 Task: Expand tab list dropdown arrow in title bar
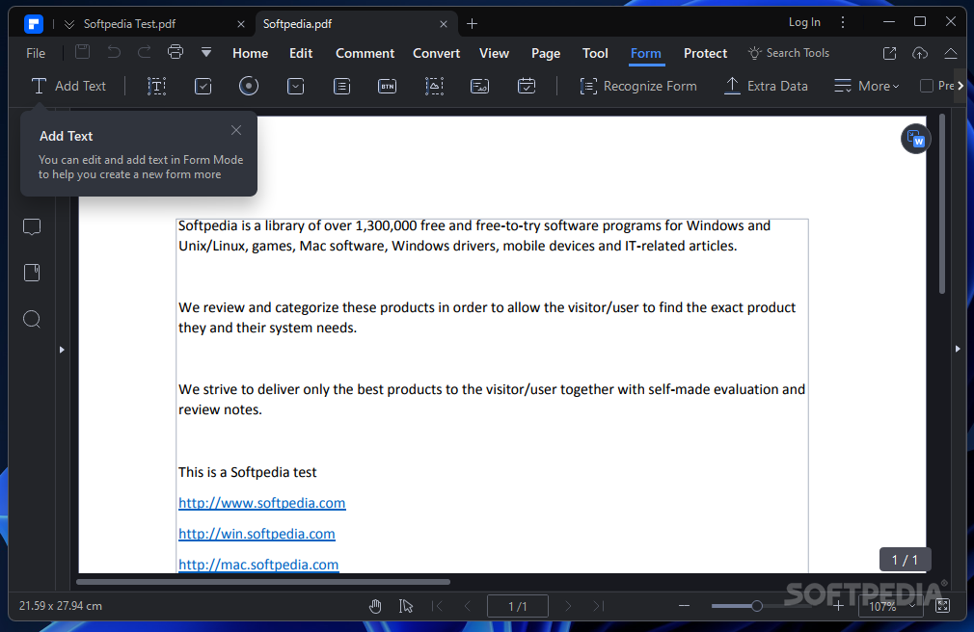(68, 24)
